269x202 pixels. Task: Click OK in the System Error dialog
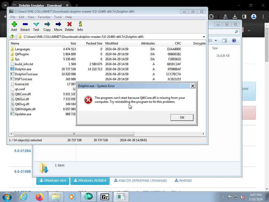point(182,118)
